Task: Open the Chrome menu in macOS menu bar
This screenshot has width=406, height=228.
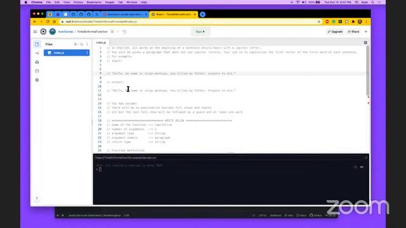Action: click(x=37, y=2)
